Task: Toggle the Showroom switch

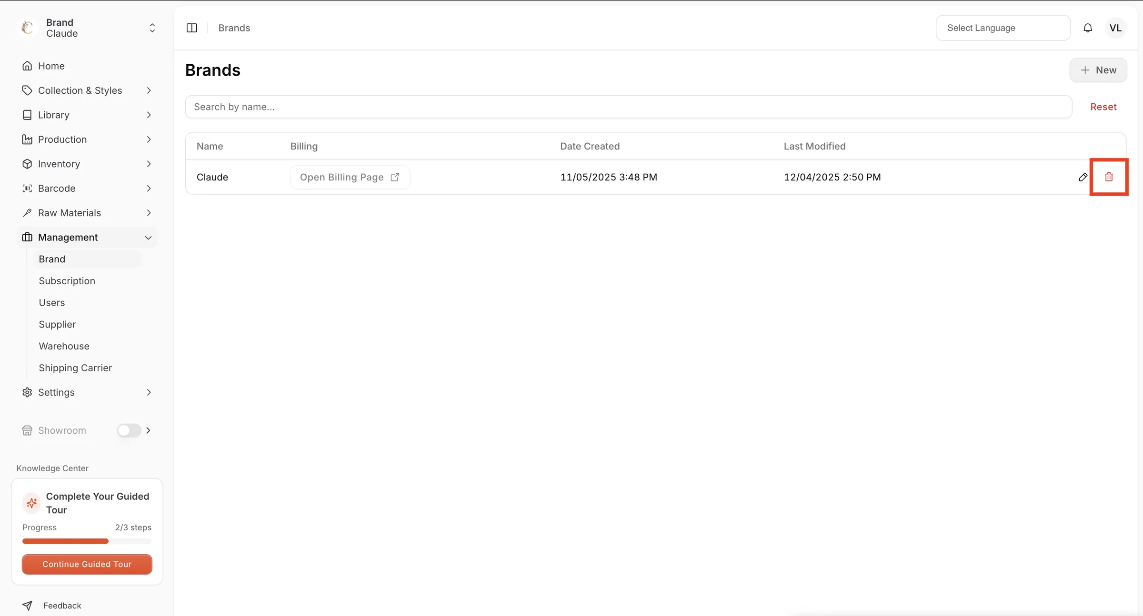Action: [129, 430]
